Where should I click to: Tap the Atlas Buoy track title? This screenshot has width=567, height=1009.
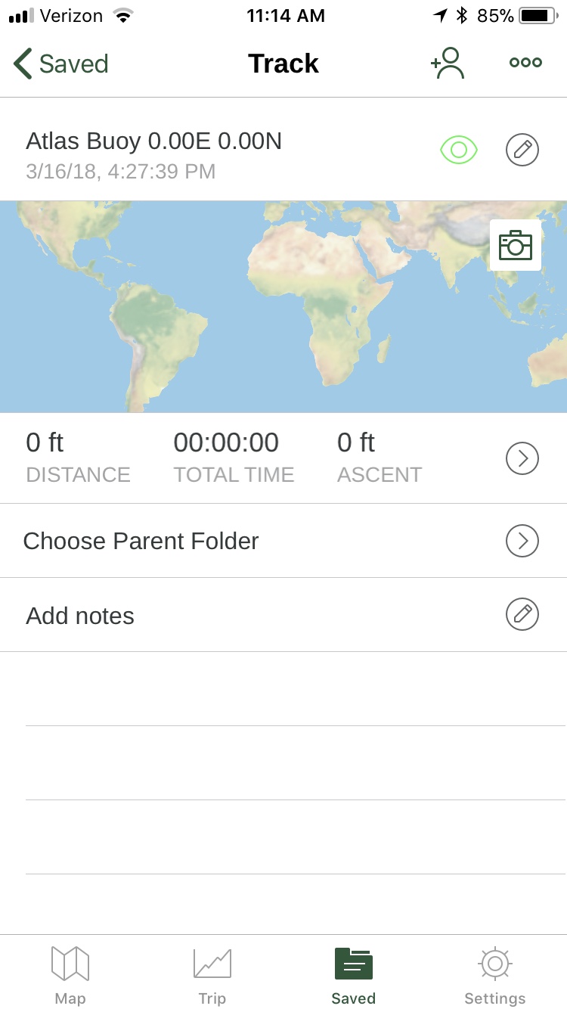tap(153, 141)
